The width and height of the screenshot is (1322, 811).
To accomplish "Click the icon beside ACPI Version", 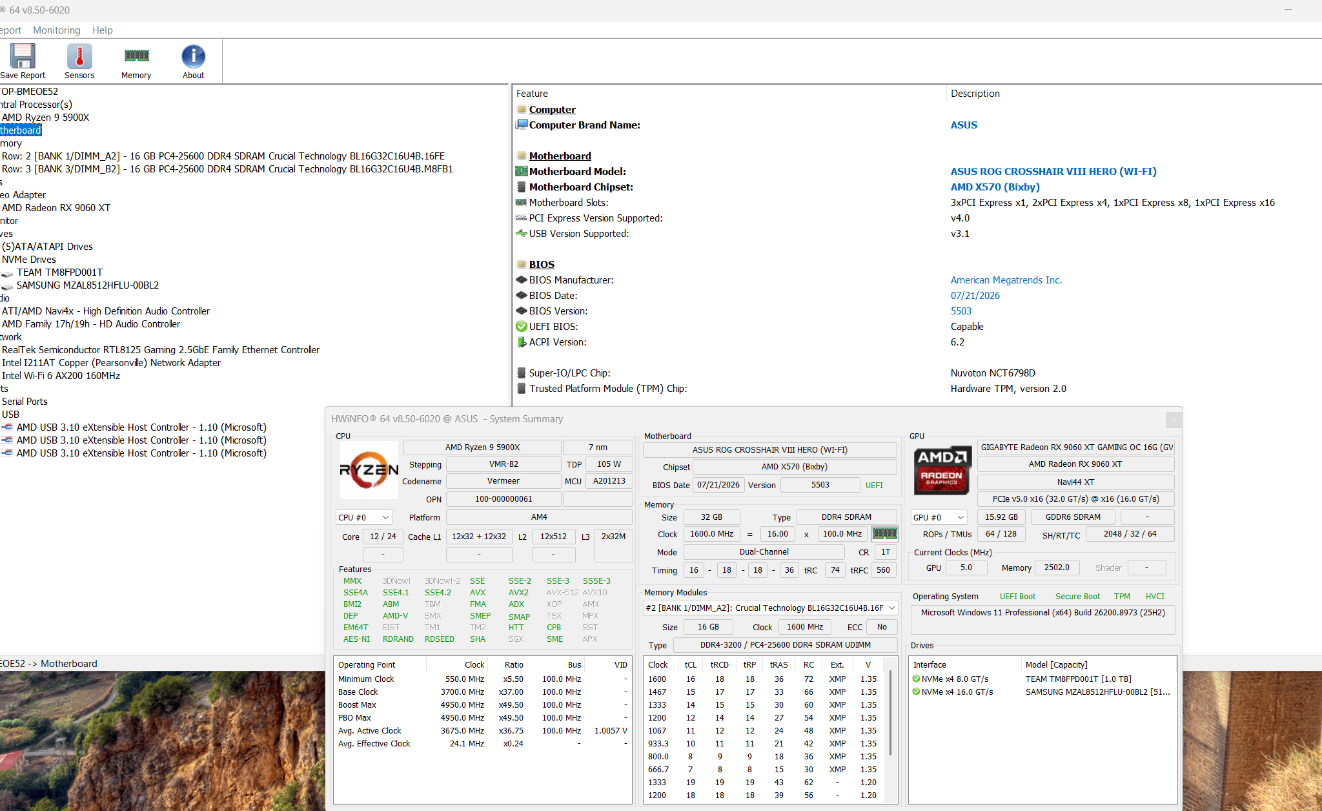I will [x=522, y=342].
